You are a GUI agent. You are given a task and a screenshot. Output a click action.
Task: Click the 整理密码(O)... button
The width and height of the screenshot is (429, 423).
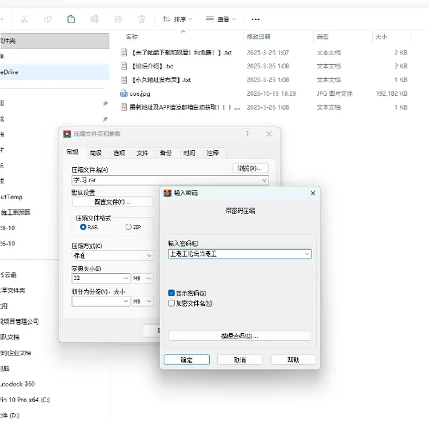tap(240, 336)
